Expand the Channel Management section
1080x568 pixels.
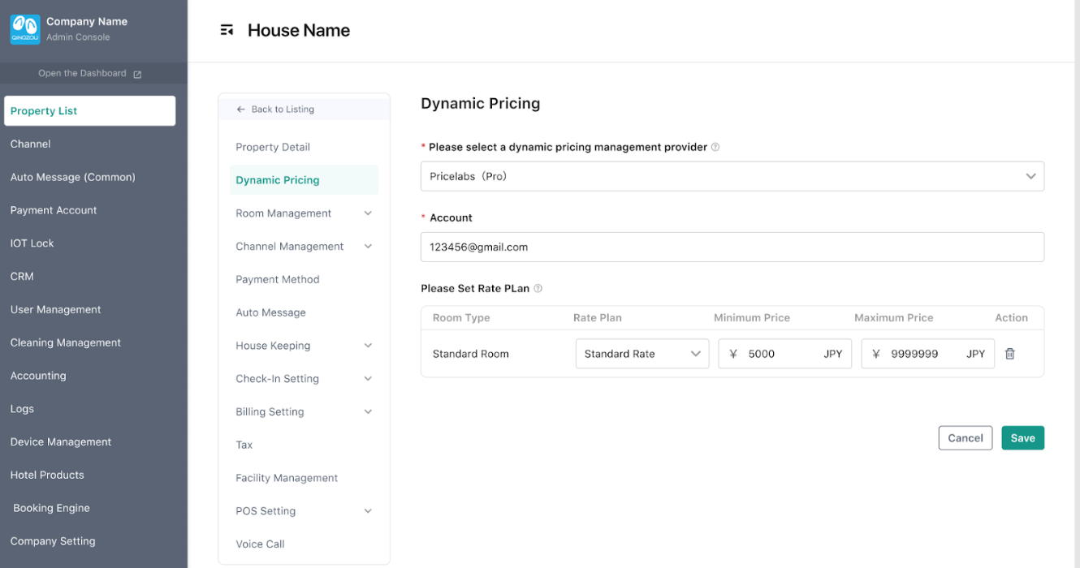(x=368, y=247)
